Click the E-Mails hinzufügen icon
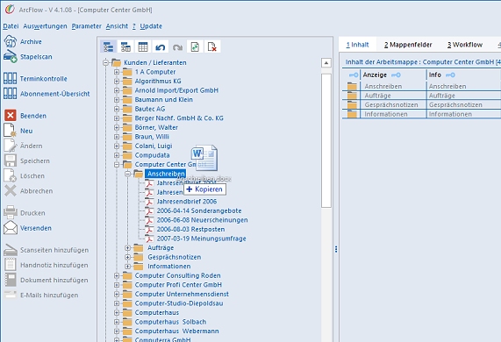501x342 pixels. click(11, 295)
